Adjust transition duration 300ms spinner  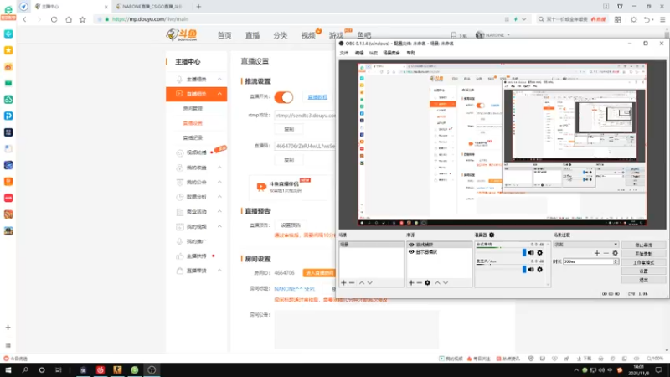click(x=616, y=261)
